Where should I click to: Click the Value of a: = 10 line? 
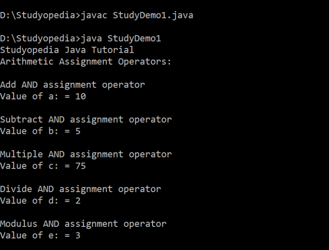pos(43,96)
